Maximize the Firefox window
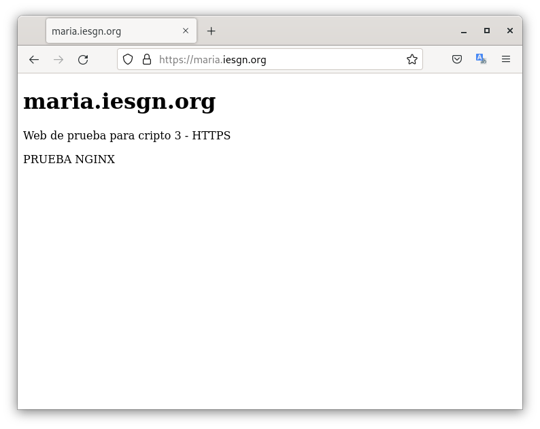540x429 pixels. [487, 31]
